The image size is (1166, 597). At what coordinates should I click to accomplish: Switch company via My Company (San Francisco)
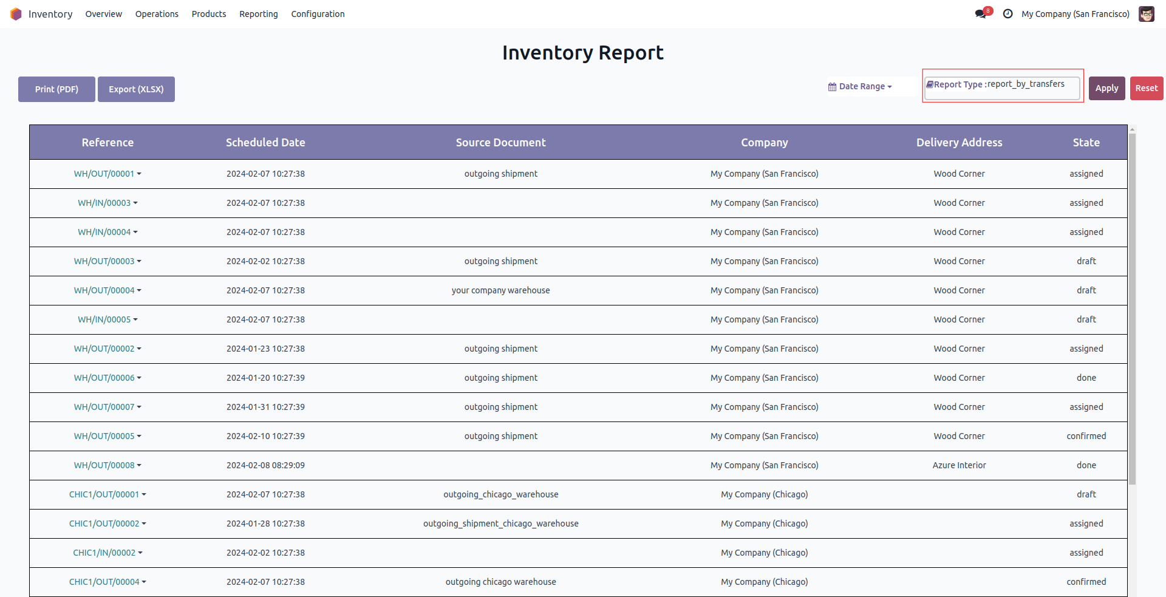click(1075, 14)
